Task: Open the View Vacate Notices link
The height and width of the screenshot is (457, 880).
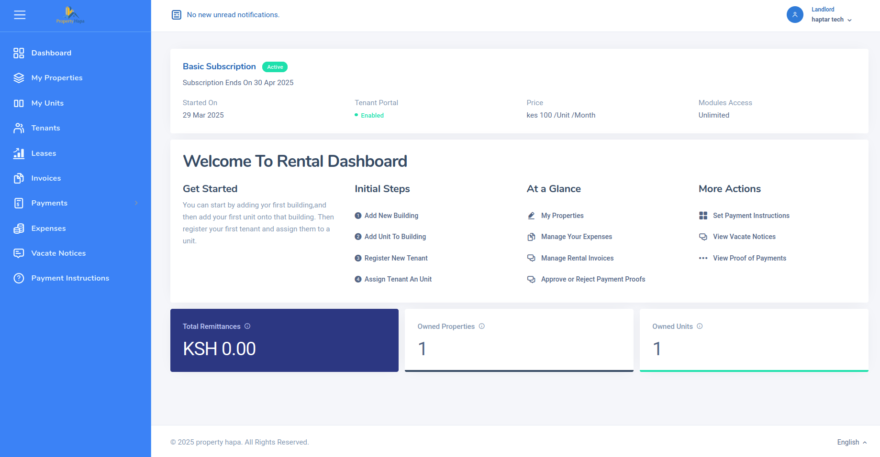Action: pos(744,237)
